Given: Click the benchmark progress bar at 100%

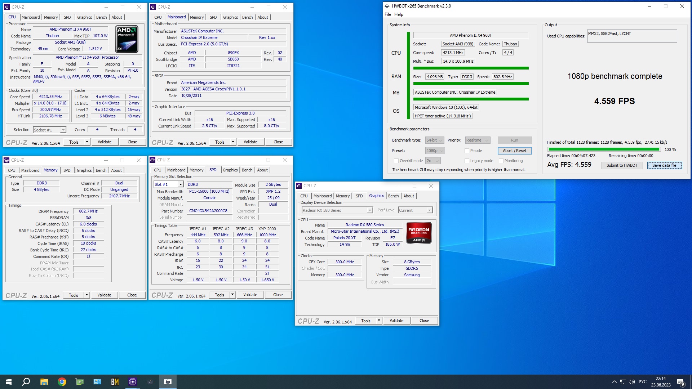Looking at the screenshot, I should [x=604, y=149].
